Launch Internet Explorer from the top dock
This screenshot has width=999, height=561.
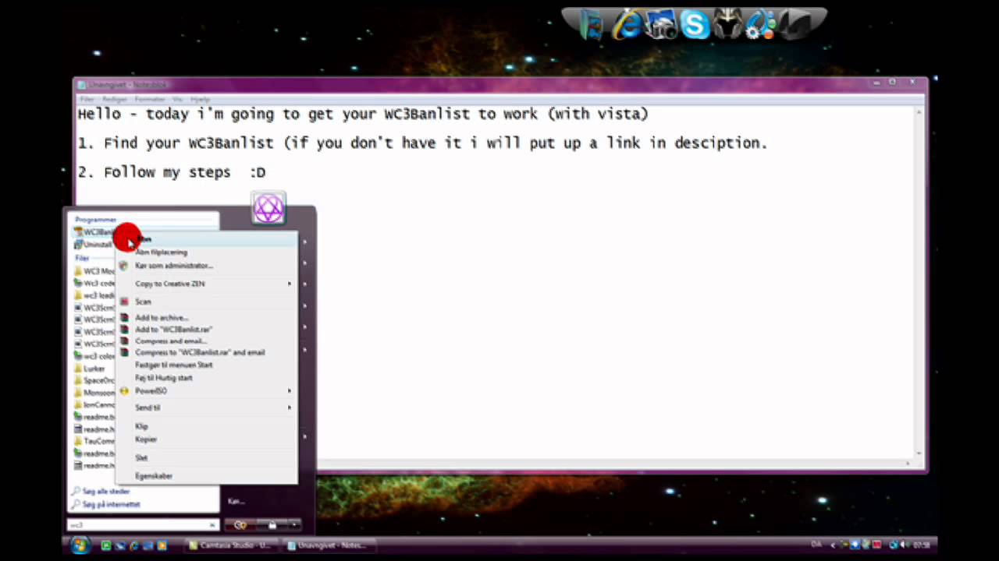click(x=628, y=25)
